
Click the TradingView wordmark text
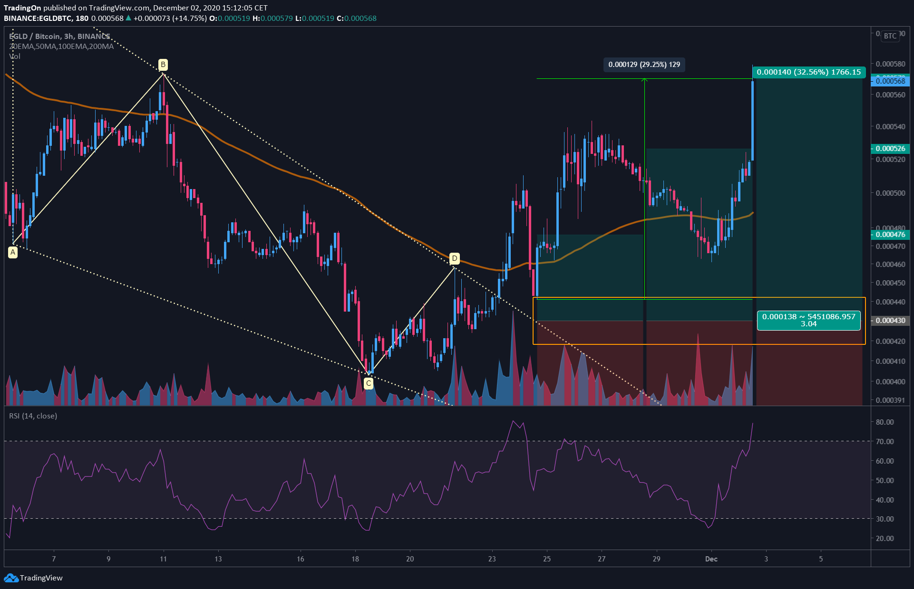point(41,578)
